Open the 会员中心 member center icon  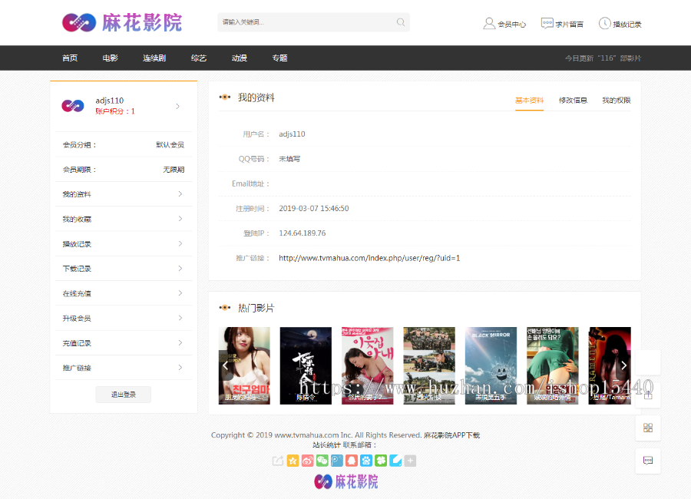504,22
